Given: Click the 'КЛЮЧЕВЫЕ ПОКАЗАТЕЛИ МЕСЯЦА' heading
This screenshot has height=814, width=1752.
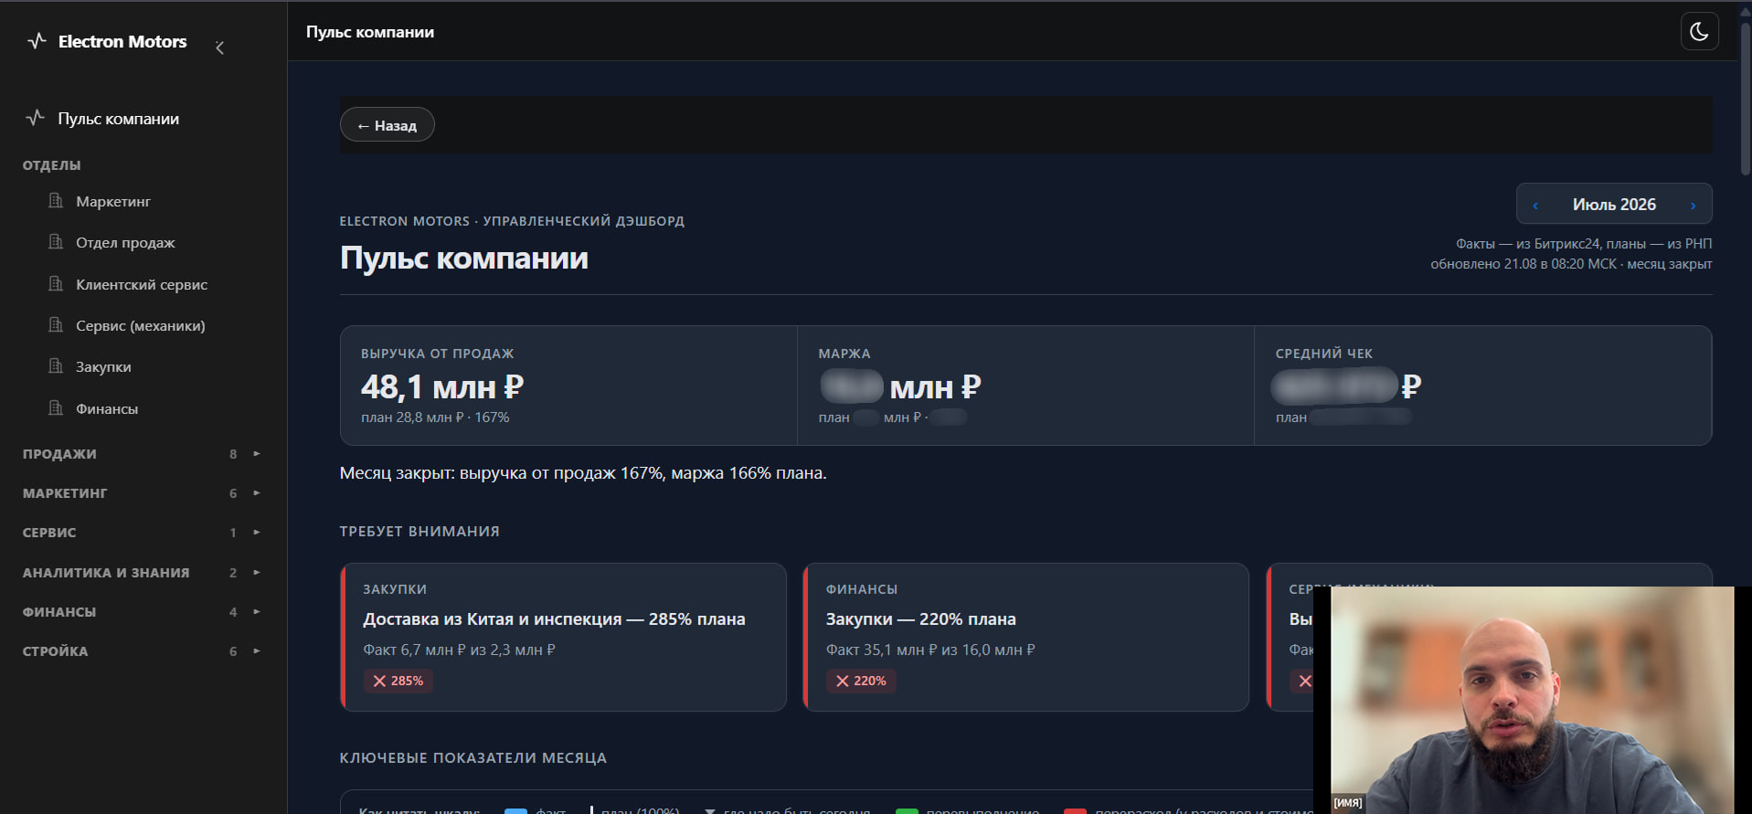Looking at the screenshot, I should tap(473, 758).
